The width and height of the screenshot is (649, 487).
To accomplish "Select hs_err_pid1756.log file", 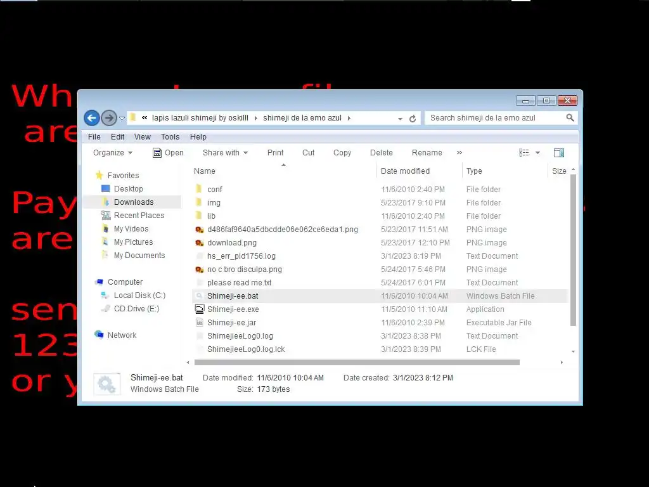I will (x=241, y=256).
